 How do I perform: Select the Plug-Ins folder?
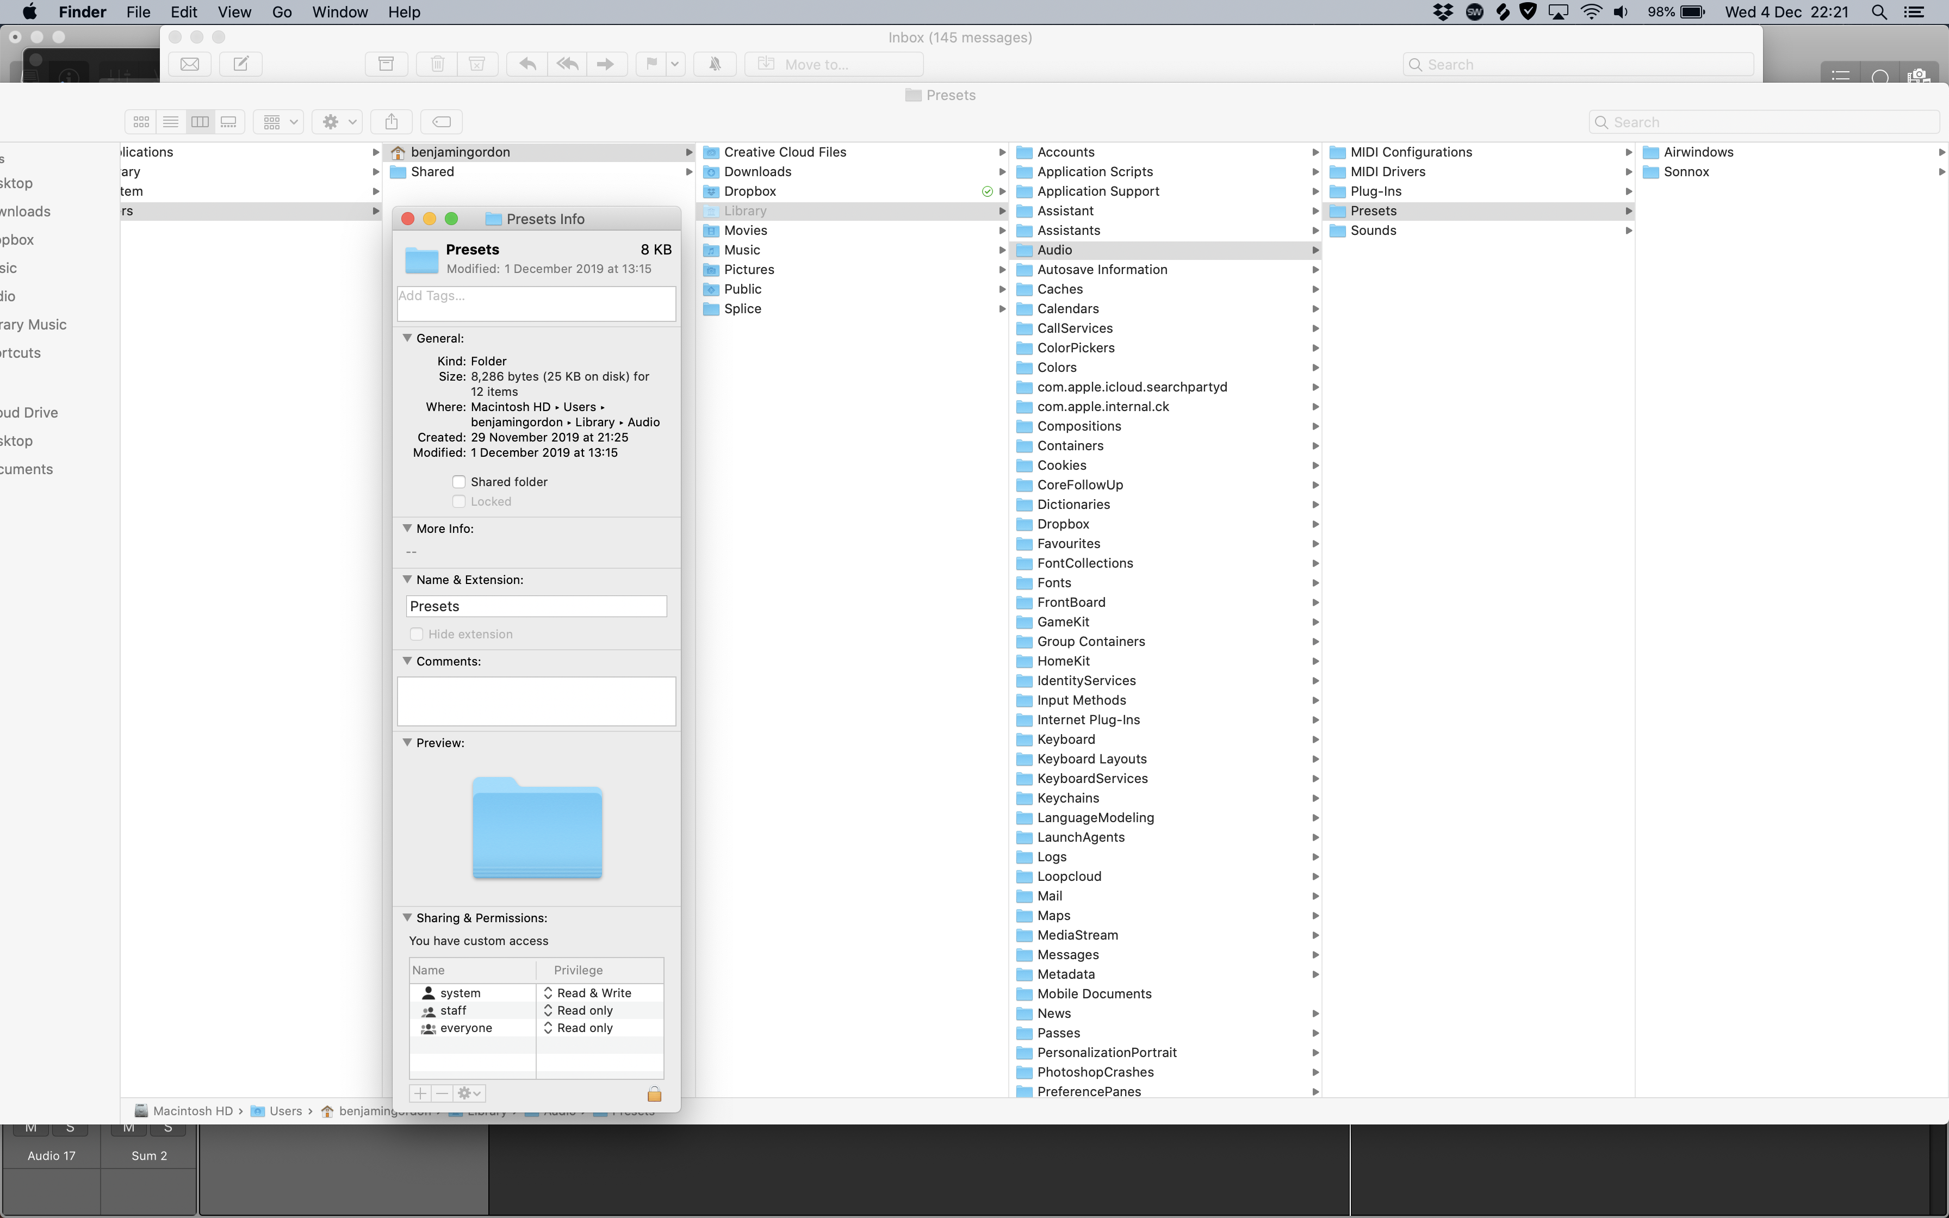click(1376, 191)
